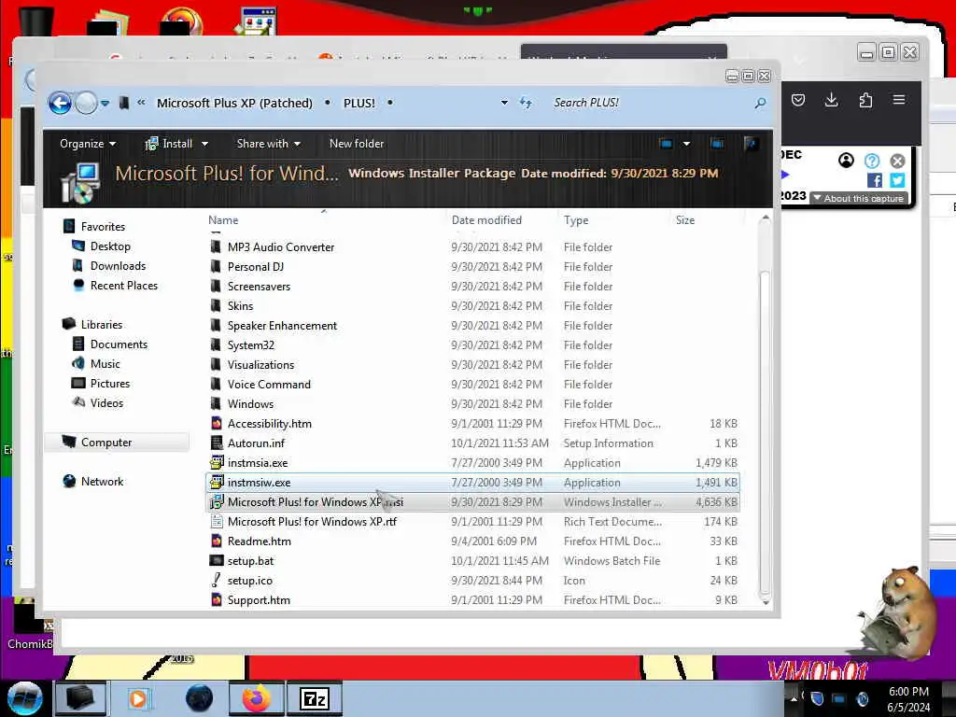Toggle the preview pane icon

point(717,144)
